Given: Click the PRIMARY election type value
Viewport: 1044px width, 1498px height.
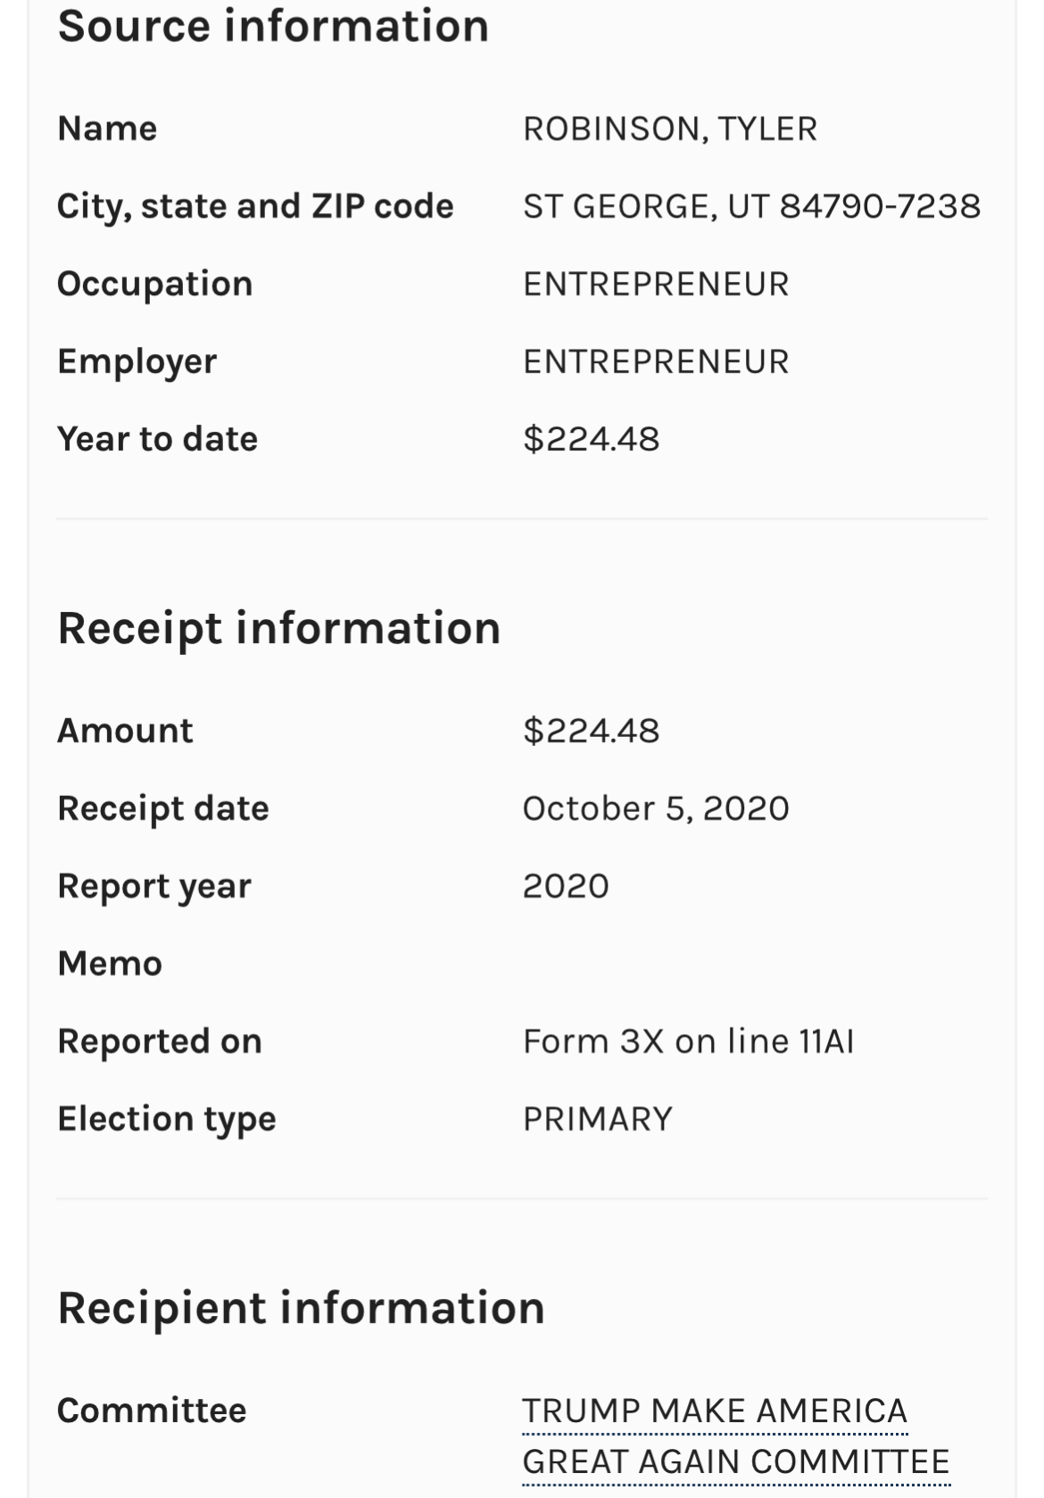Looking at the screenshot, I should tap(598, 1119).
